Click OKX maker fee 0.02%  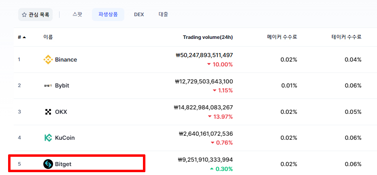(289, 112)
